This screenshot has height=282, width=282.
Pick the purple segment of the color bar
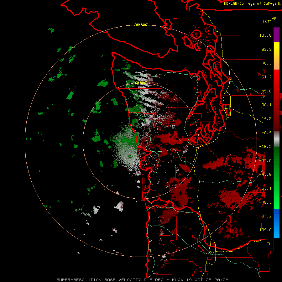pos(277,35)
